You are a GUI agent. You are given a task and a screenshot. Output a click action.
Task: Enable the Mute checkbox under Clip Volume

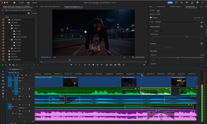tap(152, 64)
